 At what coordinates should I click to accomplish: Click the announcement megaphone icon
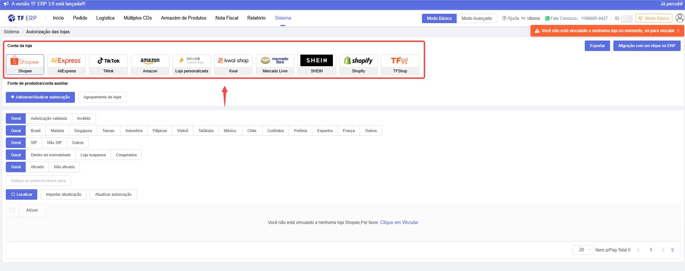point(6,4)
